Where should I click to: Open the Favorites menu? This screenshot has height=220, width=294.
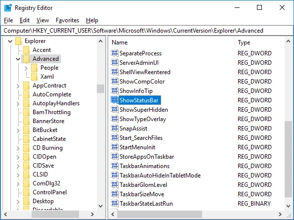click(x=68, y=20)
